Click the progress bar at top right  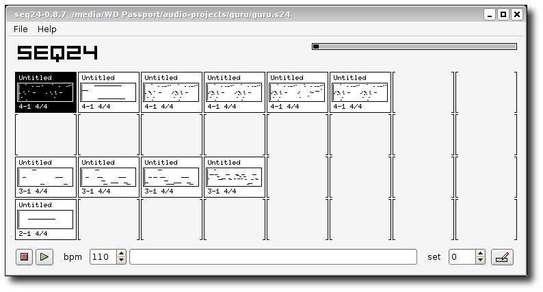tap(414, 47)
